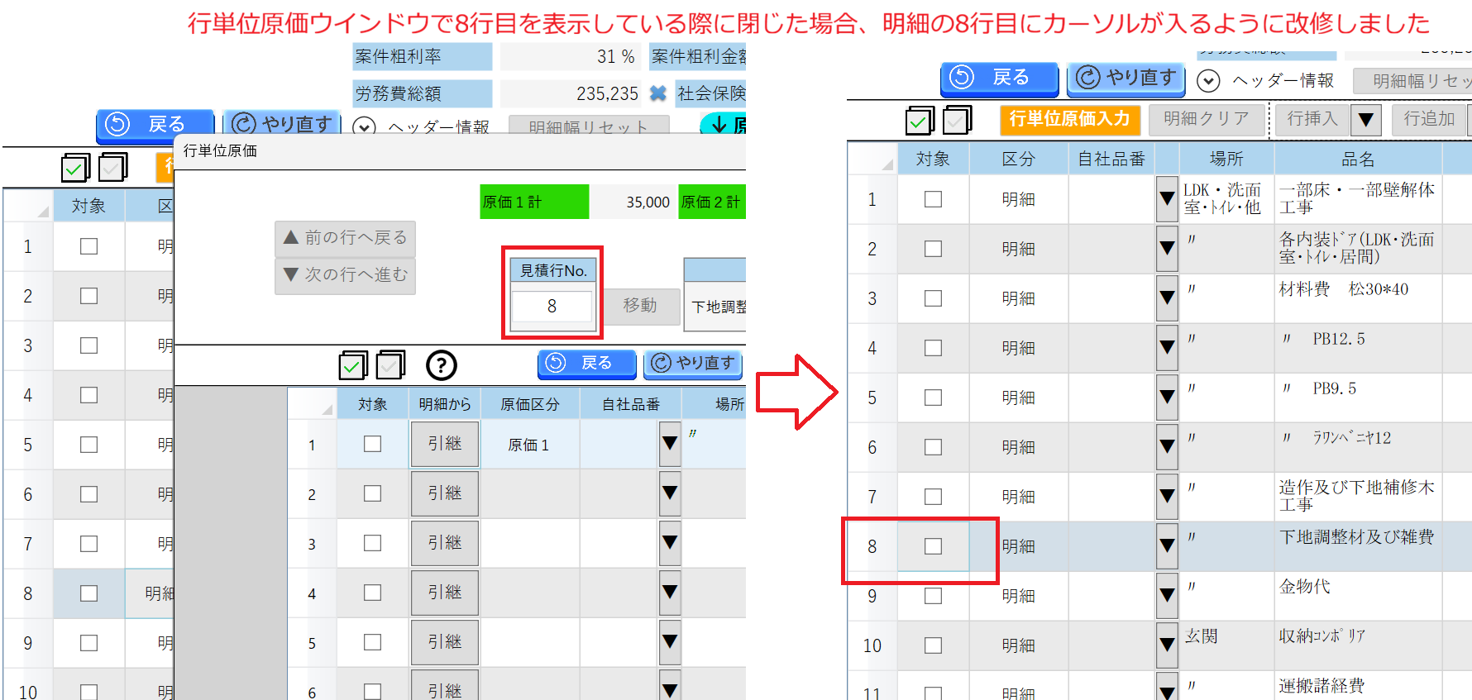
Task: Click uncheck-all icon beside the help question mark
Action: [x=390, y=364]
